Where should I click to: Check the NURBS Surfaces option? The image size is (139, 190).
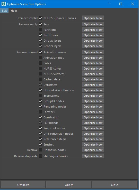coord(41,74)
